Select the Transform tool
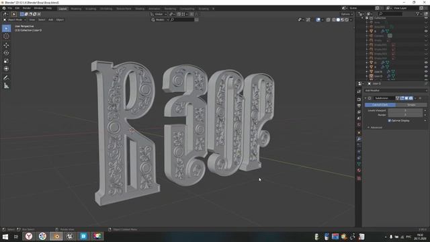Screen dimensions: 430x242 (6, 69)
